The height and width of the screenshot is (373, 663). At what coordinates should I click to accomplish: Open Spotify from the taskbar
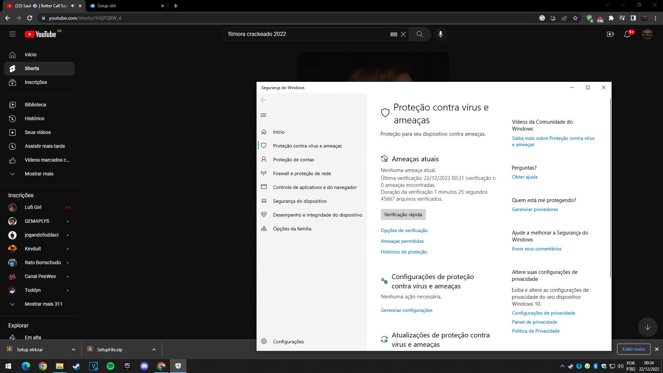pos(110,366)
